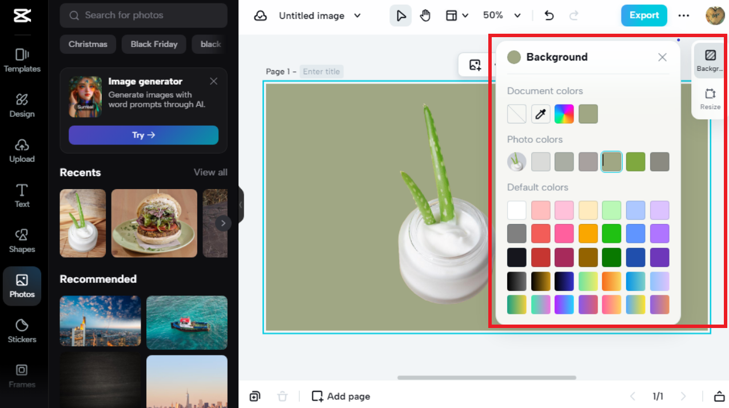Choose the dark blue default color swatch

pyautogui.click(x=636, y=258)
